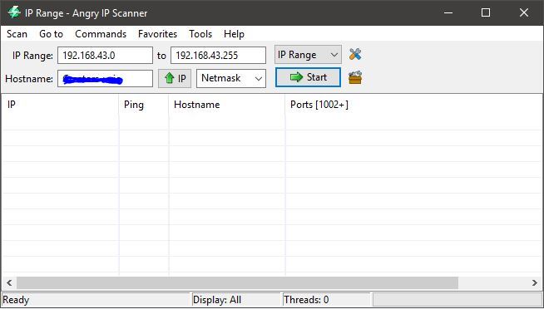Sort by the Hostname column header

click(227, 105)
